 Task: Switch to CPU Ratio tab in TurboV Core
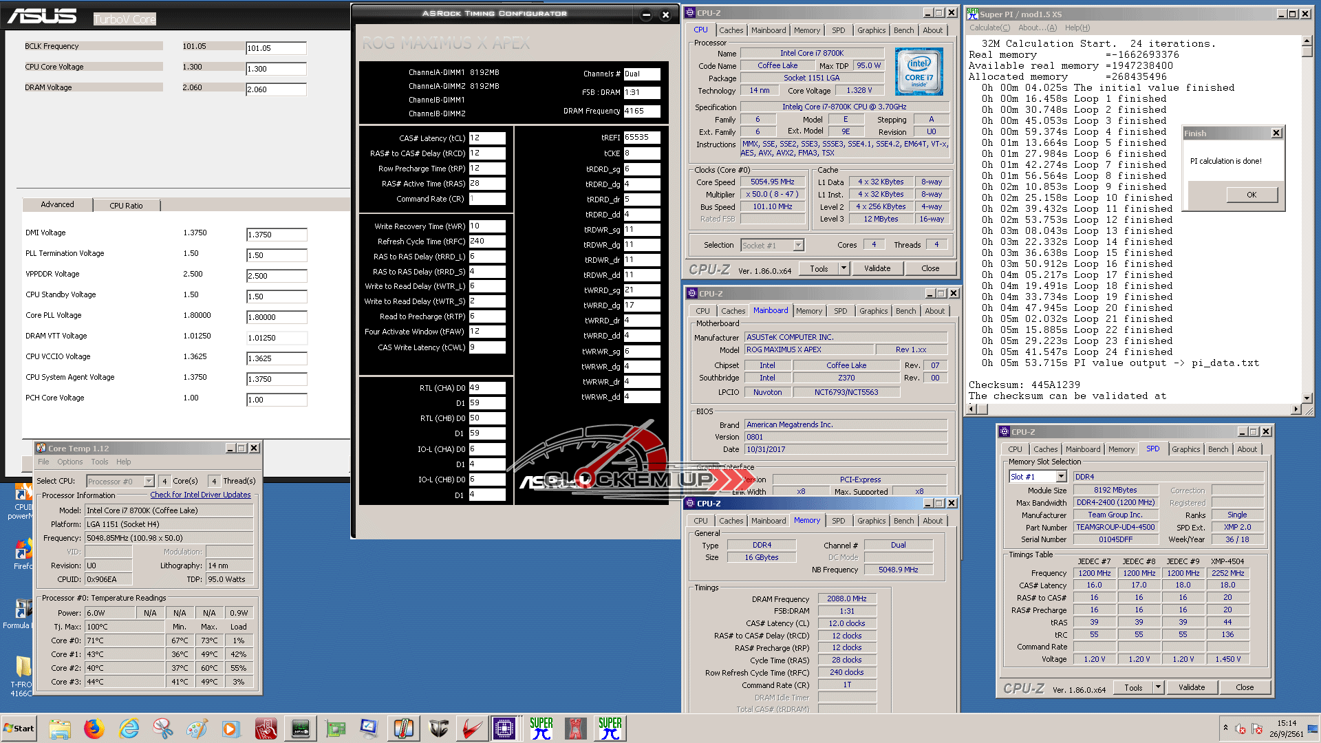pos(126,206)
